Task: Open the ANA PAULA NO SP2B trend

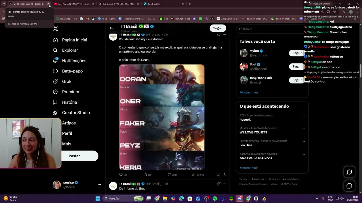Action: tap(256, 158)
